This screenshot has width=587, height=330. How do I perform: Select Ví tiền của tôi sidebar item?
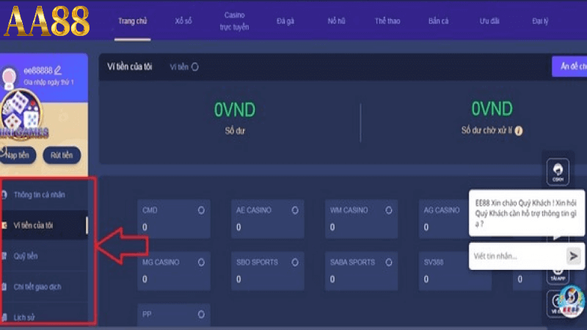(44, 225)
